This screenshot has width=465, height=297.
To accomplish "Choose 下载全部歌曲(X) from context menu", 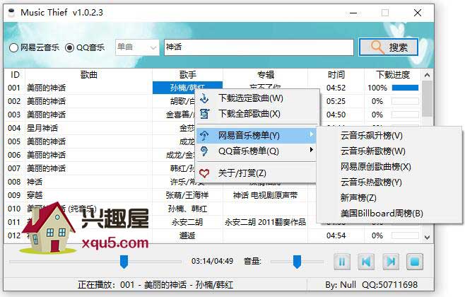I will [x=257, y=114].
